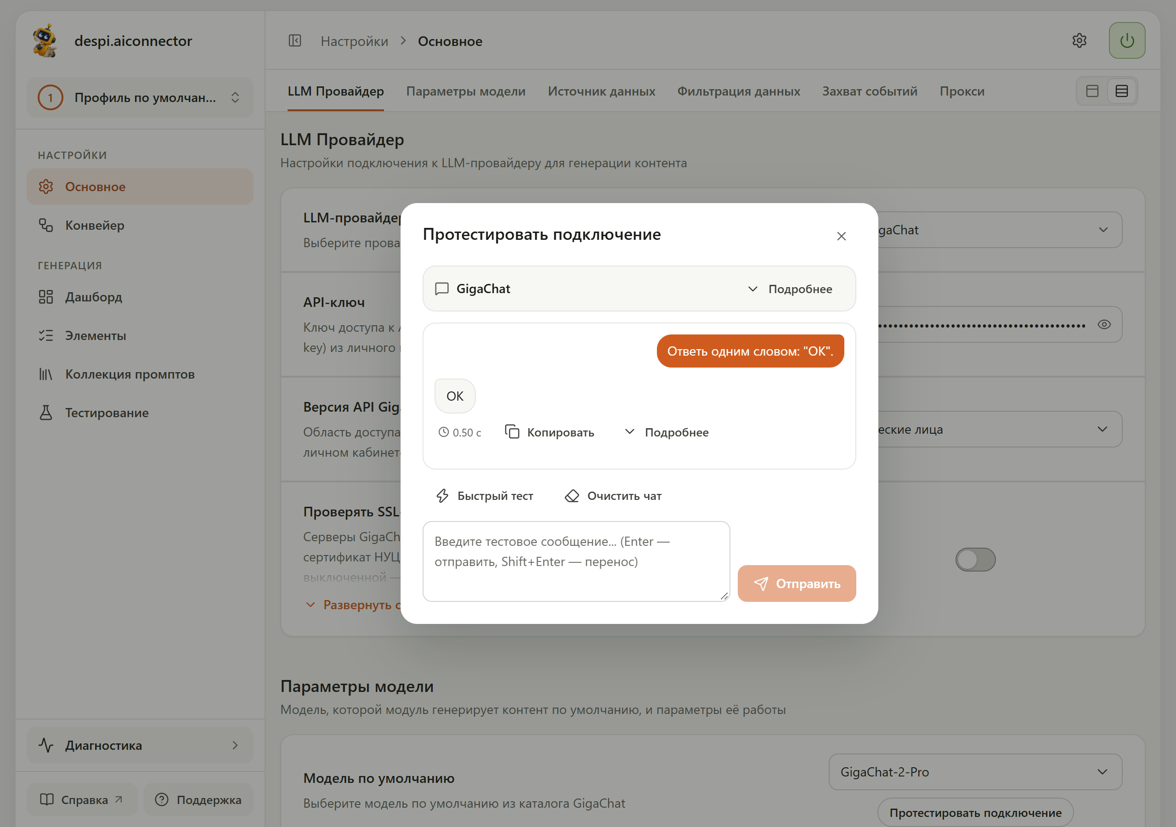
Task: Open Захват событий tab
Action: point(870,91)
